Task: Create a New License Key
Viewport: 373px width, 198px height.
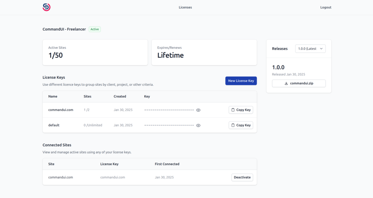Action: click(241, 81)
